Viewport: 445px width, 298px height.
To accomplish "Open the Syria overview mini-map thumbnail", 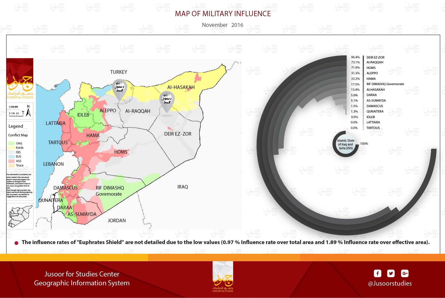I will (20, 216).
